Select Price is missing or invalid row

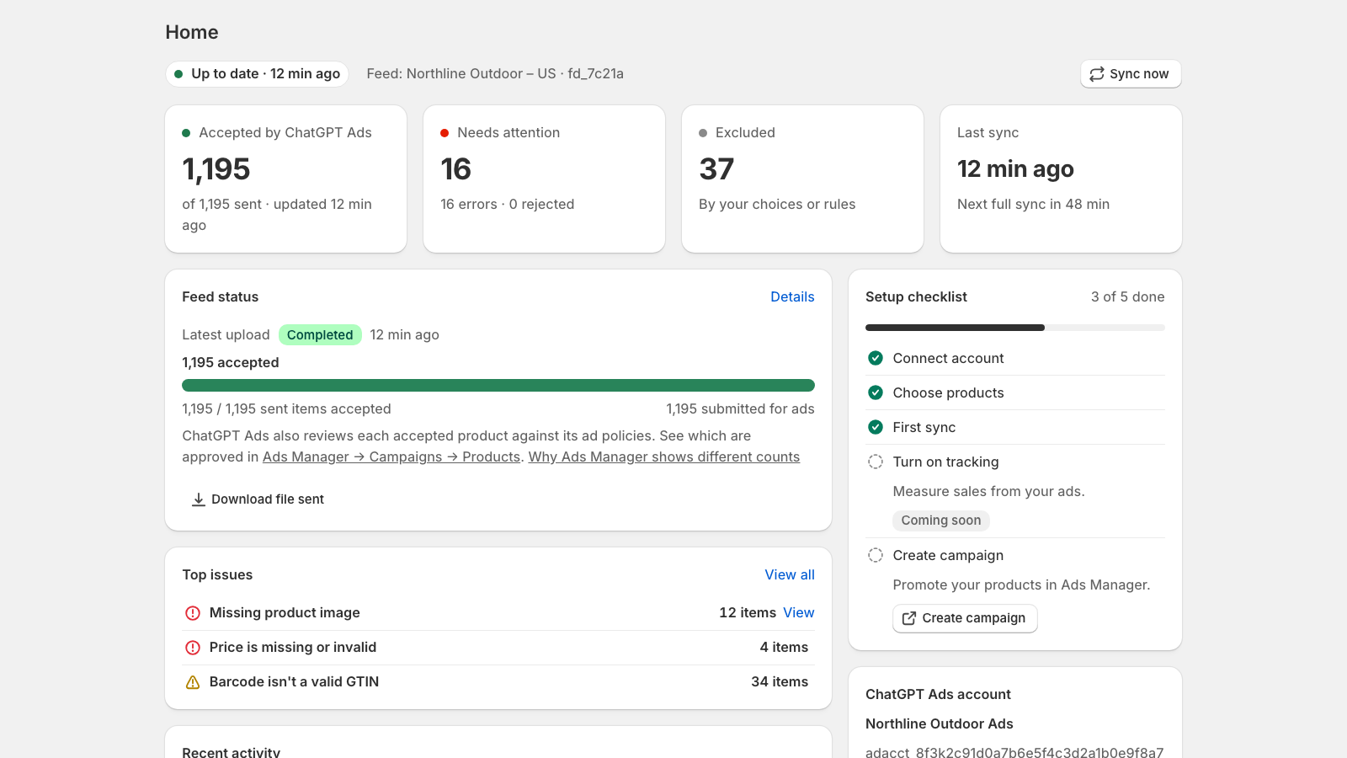tap(498, 648)
